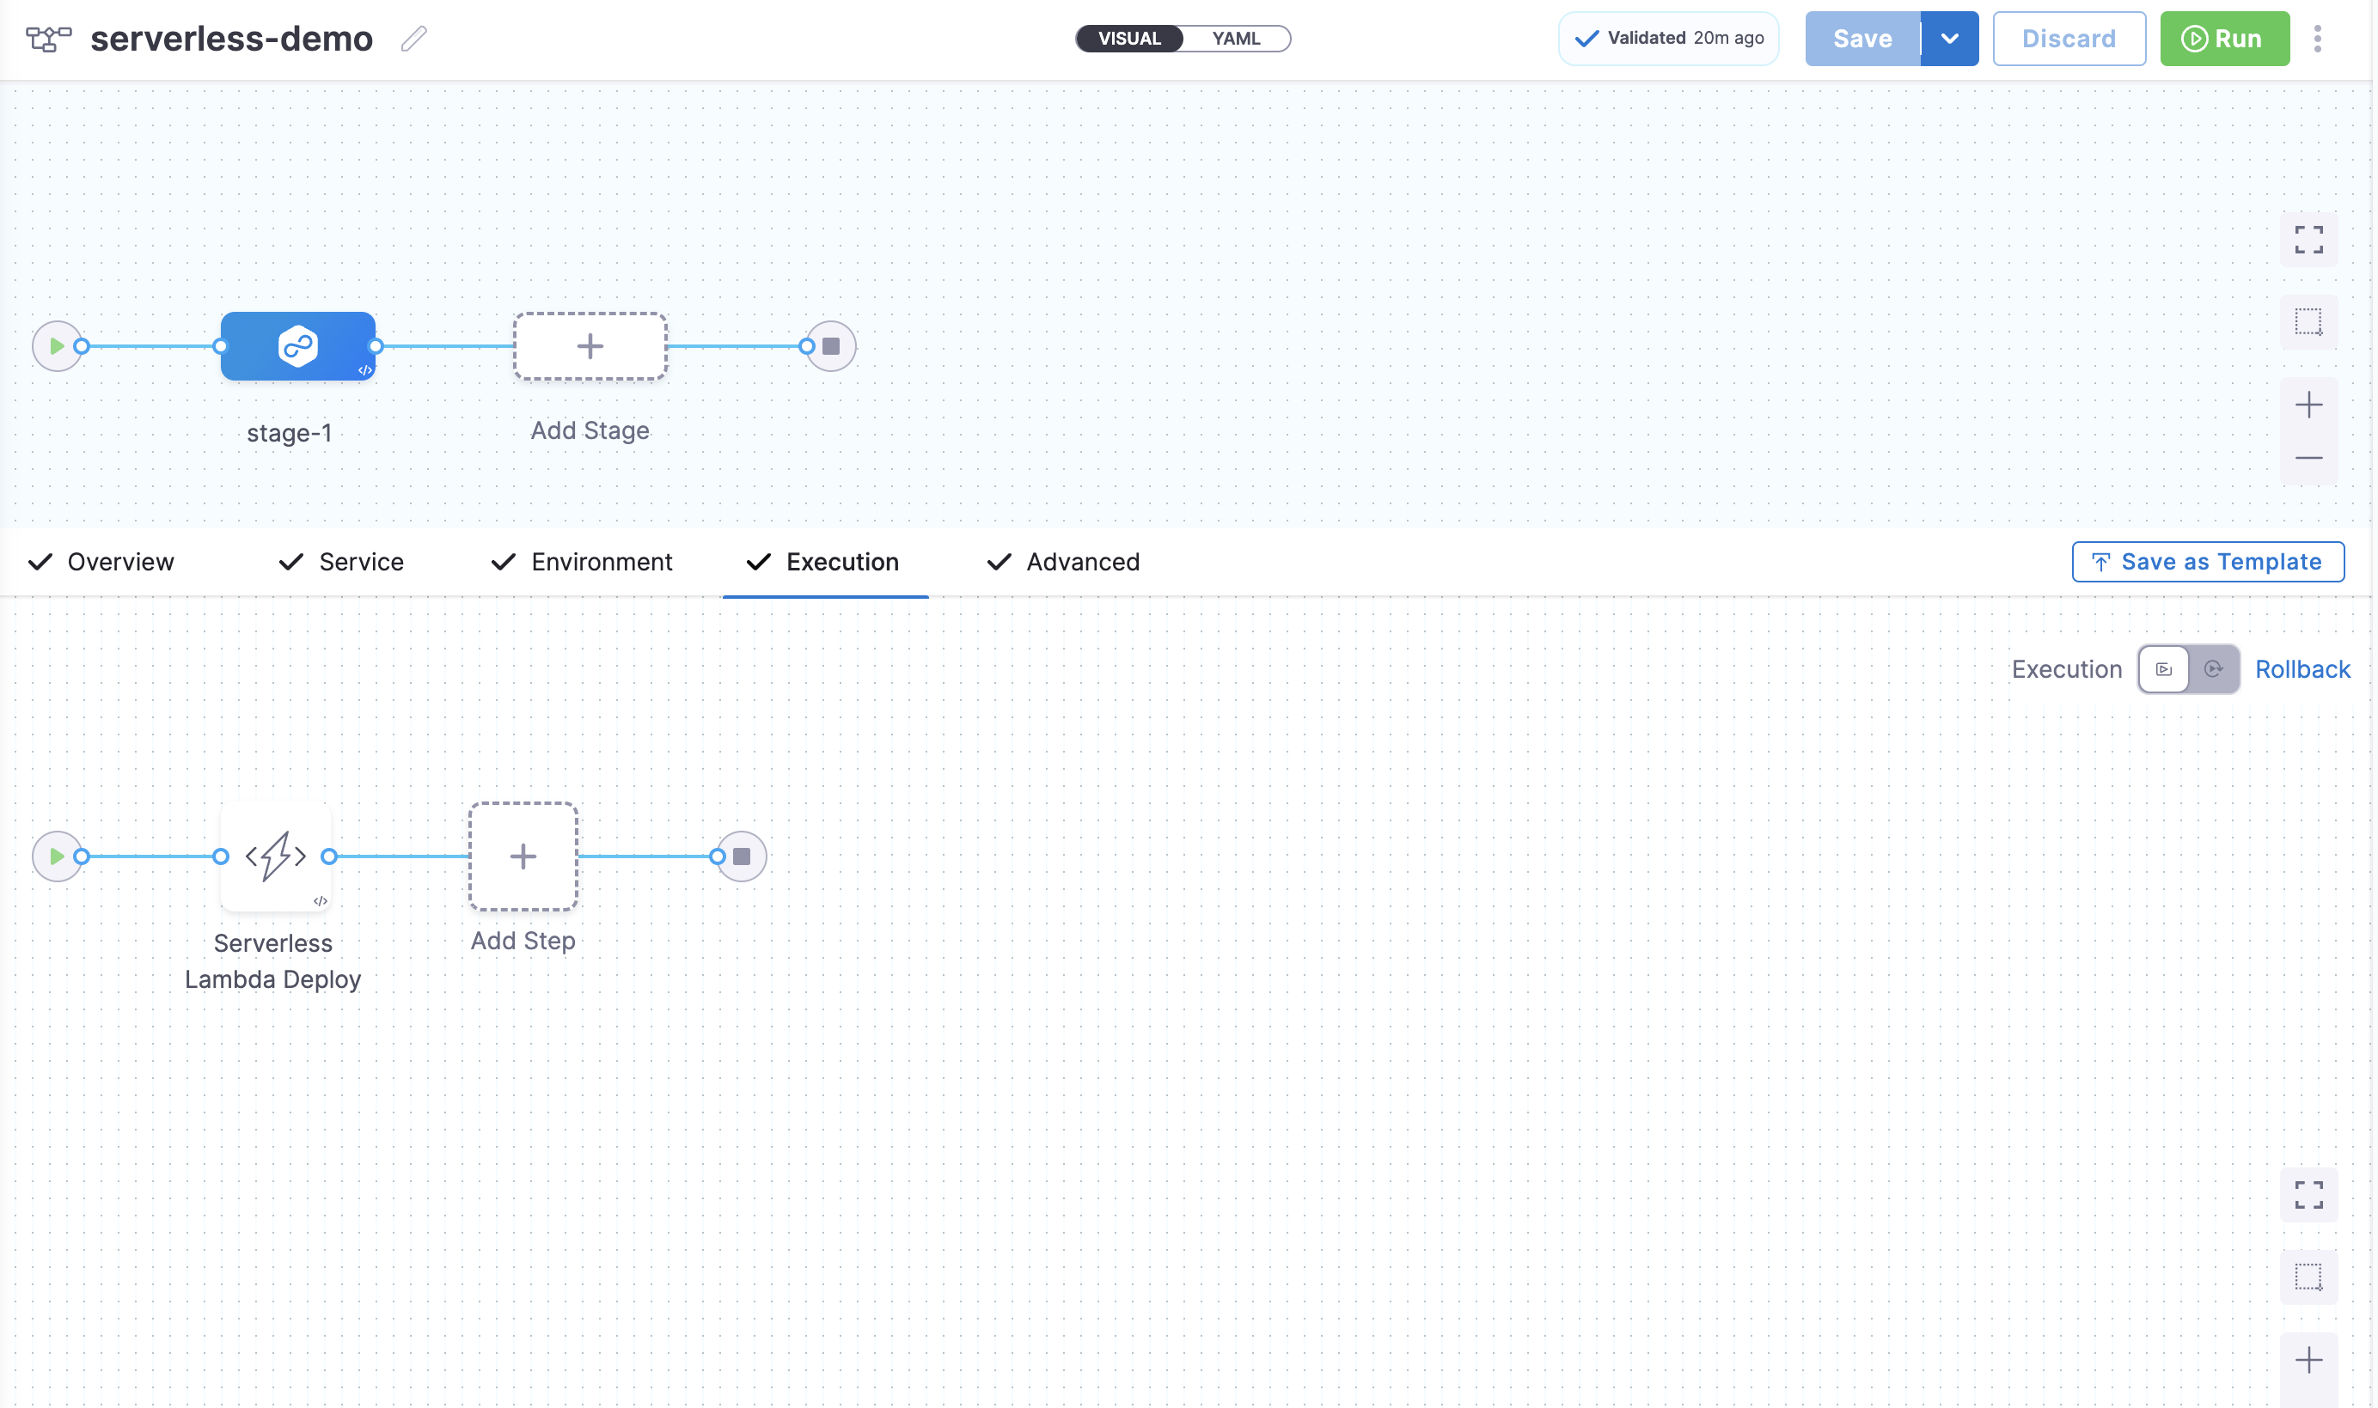Viewport: 2378px width, 1408px height.
Task: Open the Serverless Lambda Deploy step
Action: pyautogui.click(x=275, y=856)
